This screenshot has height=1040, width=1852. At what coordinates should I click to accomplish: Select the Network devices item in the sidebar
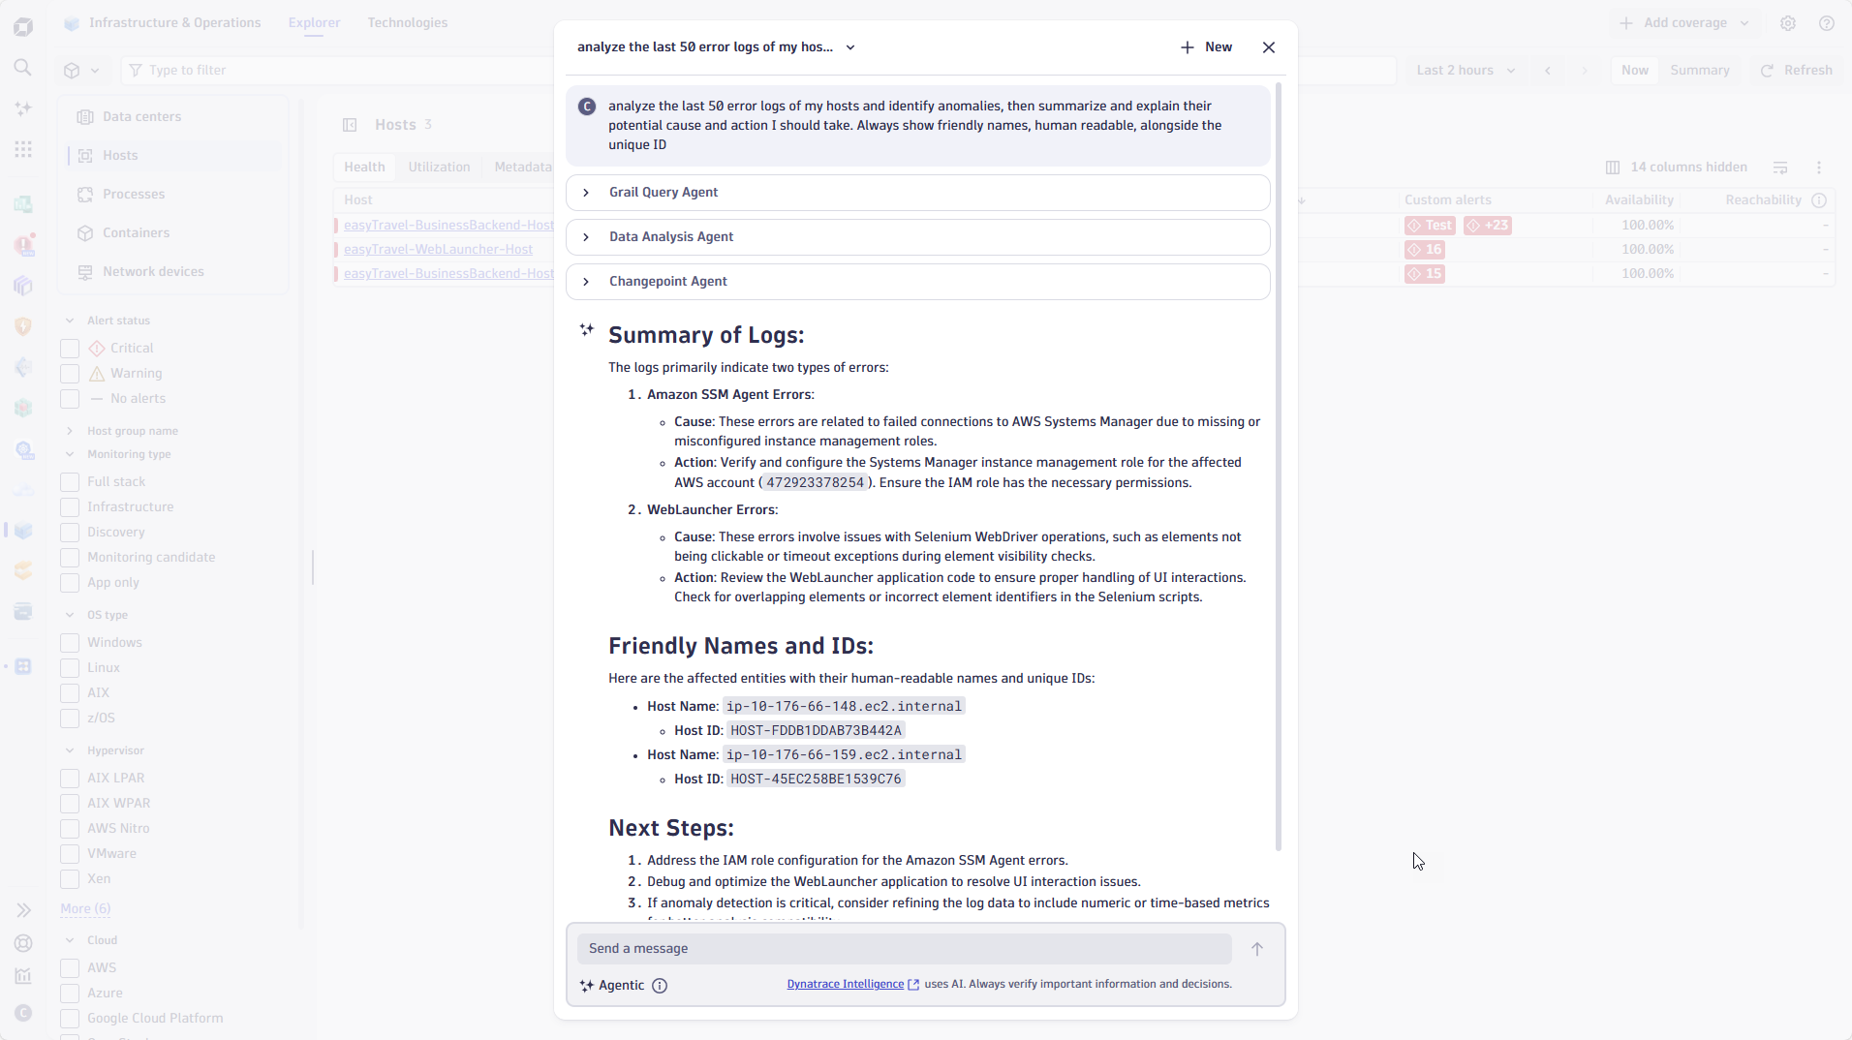[x=153, y=271]
